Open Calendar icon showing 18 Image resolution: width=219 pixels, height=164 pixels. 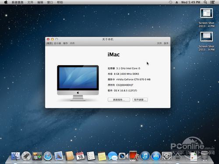(x=80, y=156)
